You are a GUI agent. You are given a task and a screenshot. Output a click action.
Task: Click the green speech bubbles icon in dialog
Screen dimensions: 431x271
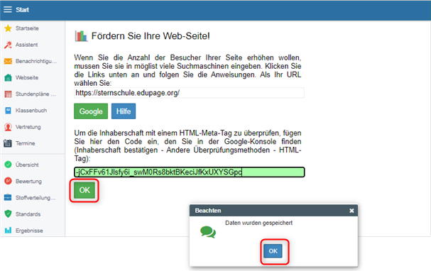208,232
